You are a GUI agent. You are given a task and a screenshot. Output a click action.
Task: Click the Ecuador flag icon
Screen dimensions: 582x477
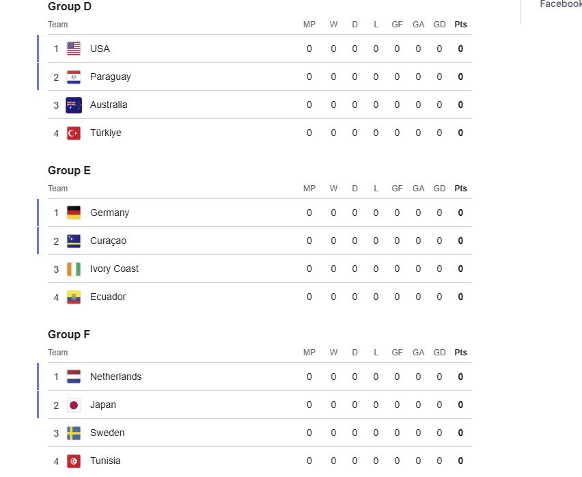[x=74, y=297]
